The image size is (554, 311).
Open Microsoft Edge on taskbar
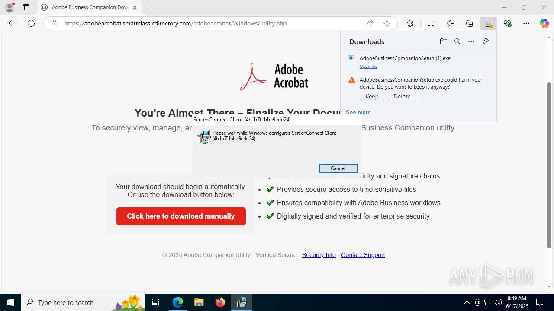point(178,302)
